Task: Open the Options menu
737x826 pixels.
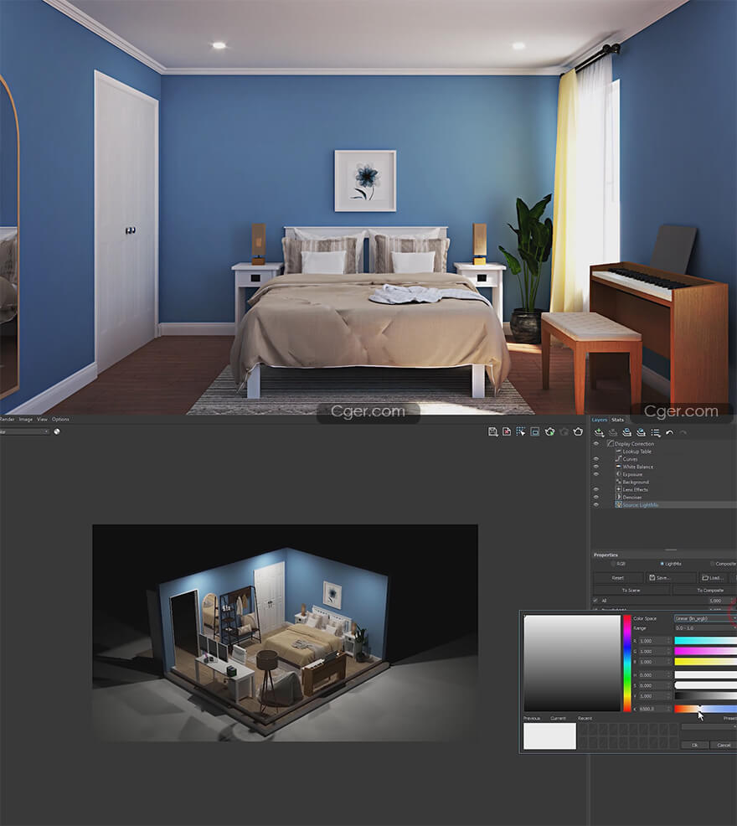Action: point(60,419)
